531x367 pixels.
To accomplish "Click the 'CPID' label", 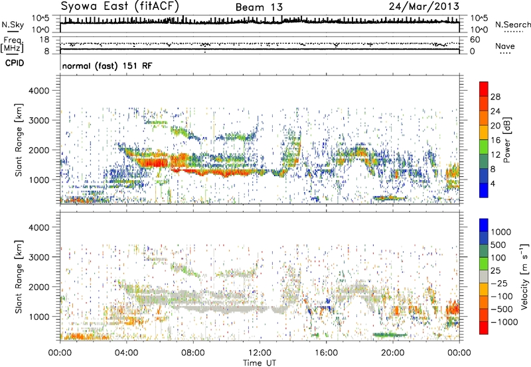I will (x=14, y=63).
